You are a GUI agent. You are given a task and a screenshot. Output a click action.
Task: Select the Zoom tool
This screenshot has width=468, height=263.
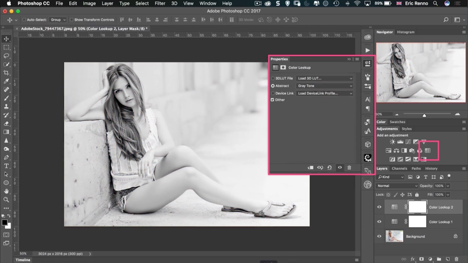point(6,200)
